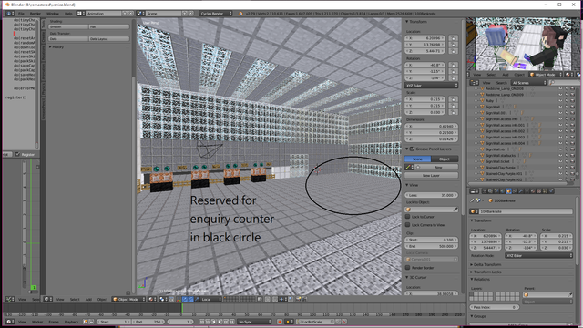Select the translate manipulator arrow icon
Screen dimensions: 583x328
pyautogui.click(x=184, y=299)
